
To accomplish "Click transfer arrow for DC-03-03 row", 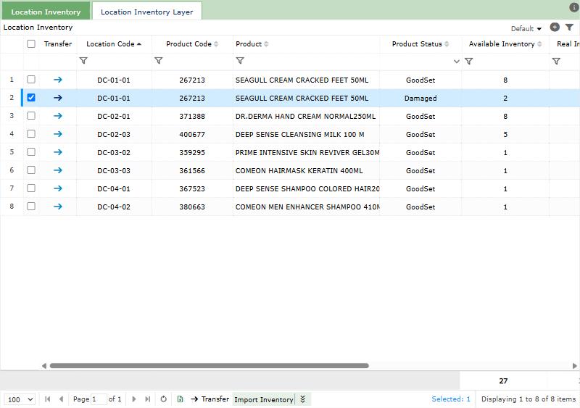I will [58, 170].
